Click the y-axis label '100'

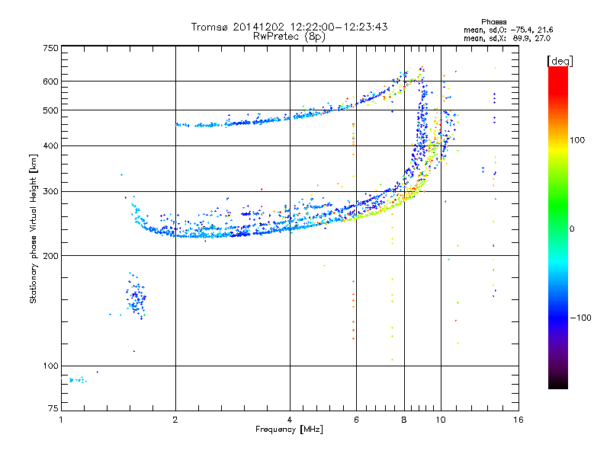(50, 366)
